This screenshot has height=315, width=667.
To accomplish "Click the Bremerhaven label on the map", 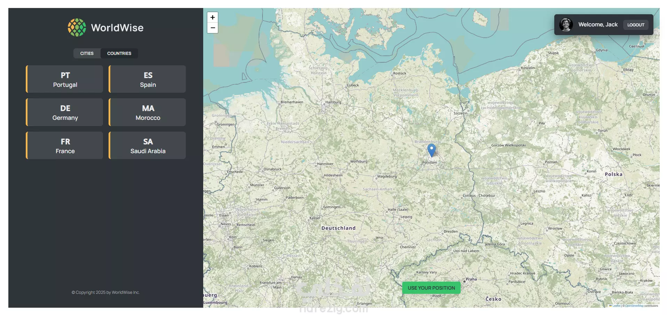I will click(x=292, y=102).
